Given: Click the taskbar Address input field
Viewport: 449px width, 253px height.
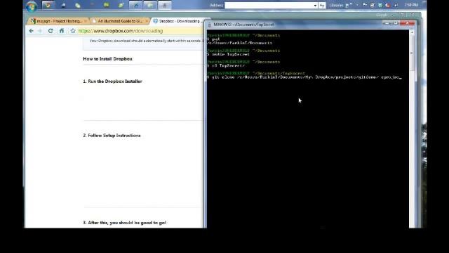Looking at the screenshot, I should point(269,5).
